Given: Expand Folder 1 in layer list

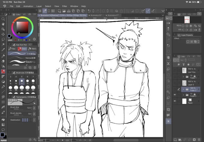Looking at the screenshot, I should point(183,77).
